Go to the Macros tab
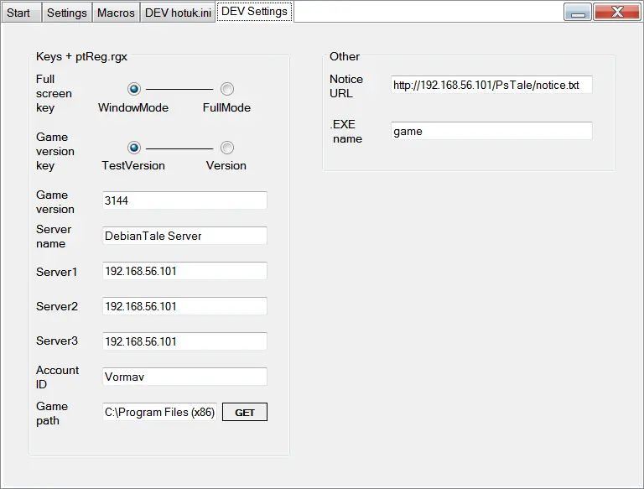 (x=116, y=13)
